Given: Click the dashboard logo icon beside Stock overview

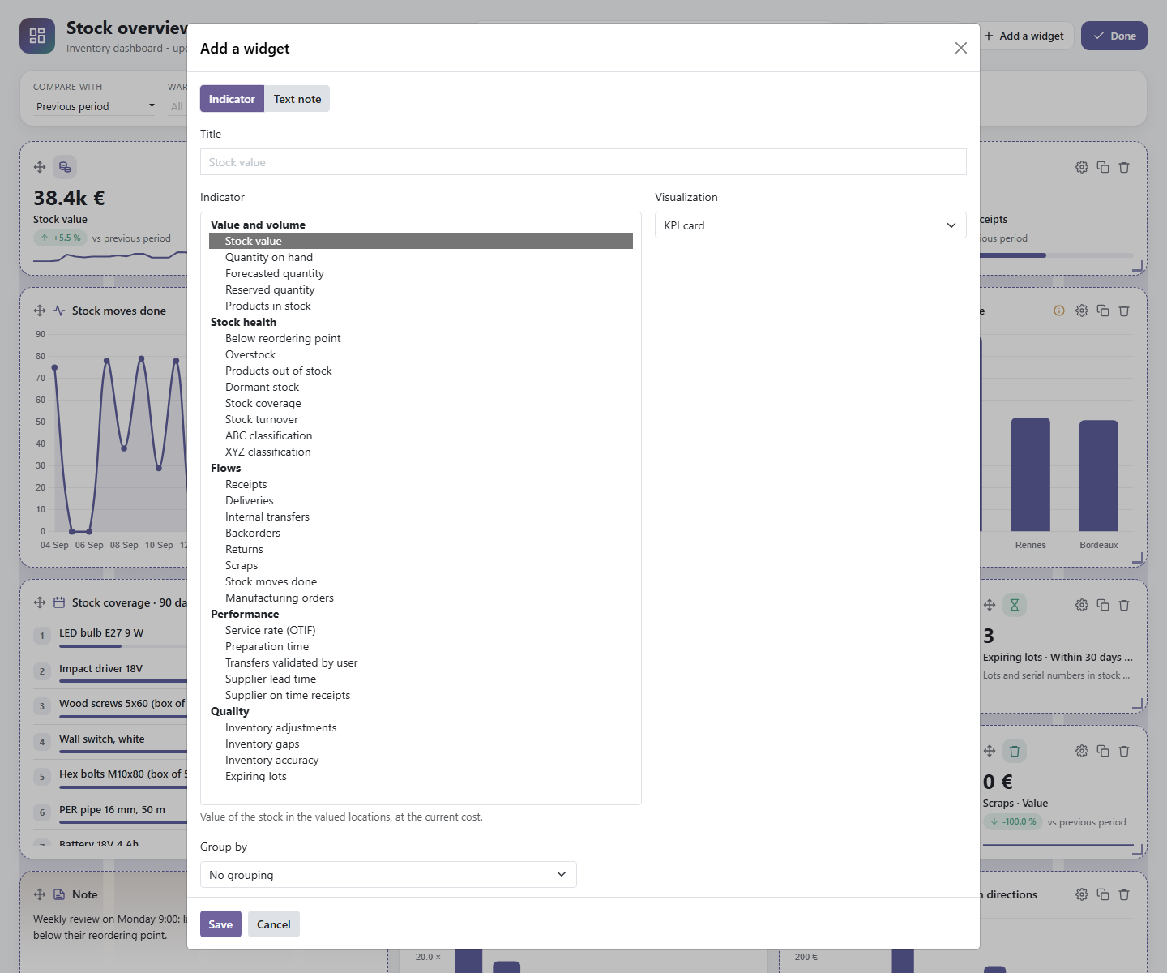Looking at the screenshot, I should click(37, 36).
